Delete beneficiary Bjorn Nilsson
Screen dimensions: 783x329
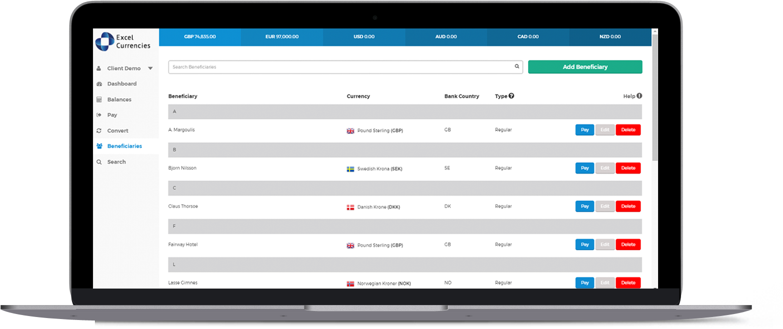pos(628,168)
